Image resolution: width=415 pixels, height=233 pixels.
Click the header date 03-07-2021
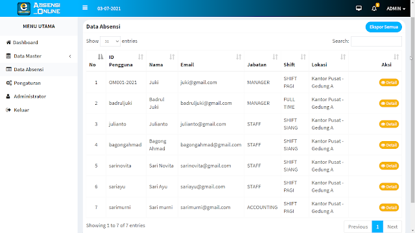pyautogui.click(x=109, y=8)
